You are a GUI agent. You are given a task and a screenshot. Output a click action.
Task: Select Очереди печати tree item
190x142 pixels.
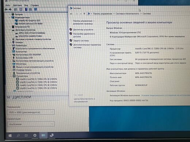pos(24,70)
